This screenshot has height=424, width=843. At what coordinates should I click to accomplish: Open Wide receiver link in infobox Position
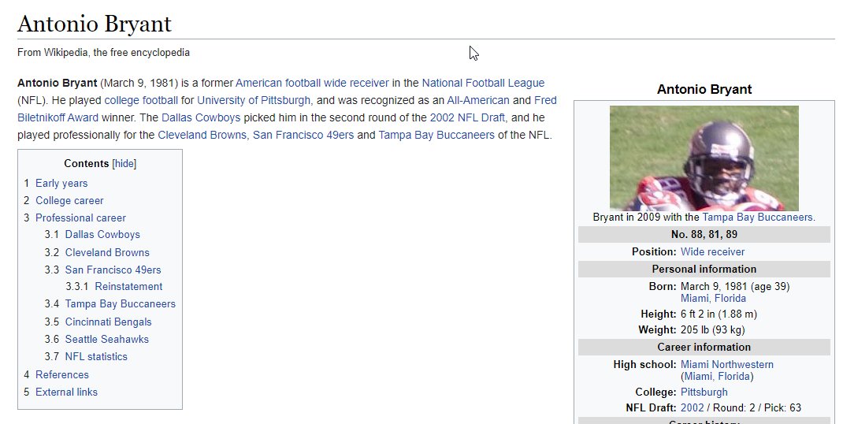tap(712, 252)
